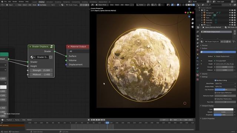Toggle camera view icon in viewport
The image size is (237, 133).
point(193,27)
